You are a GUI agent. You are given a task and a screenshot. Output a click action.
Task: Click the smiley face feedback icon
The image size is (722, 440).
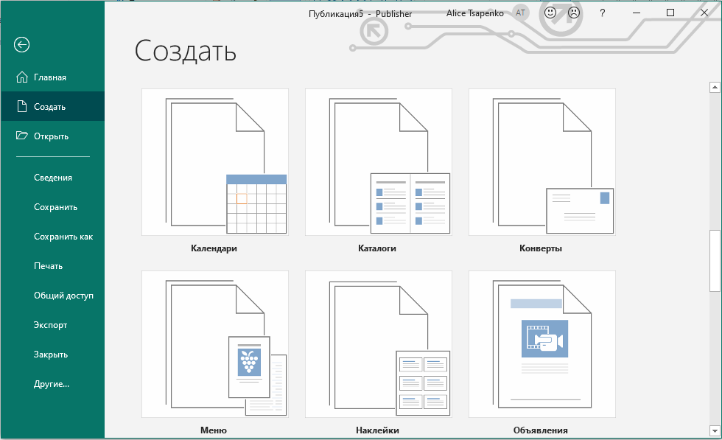coord(550,13)
